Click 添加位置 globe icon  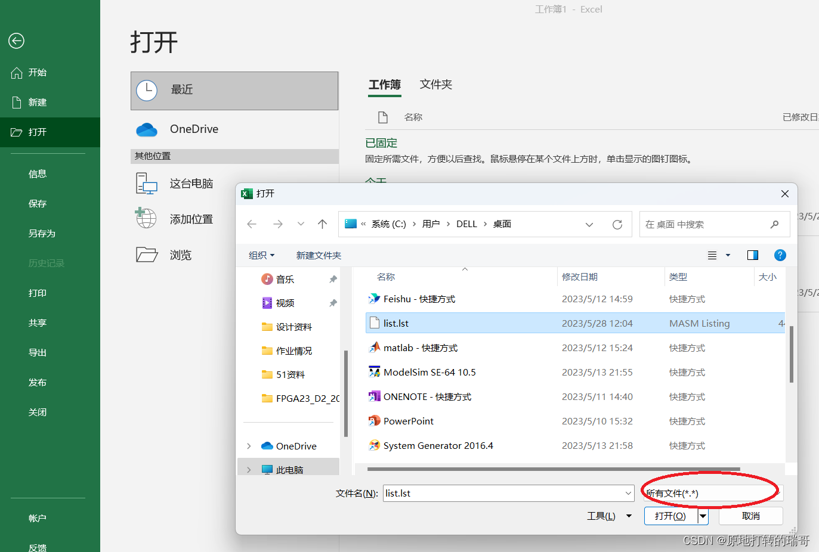[x=146, y=218]
